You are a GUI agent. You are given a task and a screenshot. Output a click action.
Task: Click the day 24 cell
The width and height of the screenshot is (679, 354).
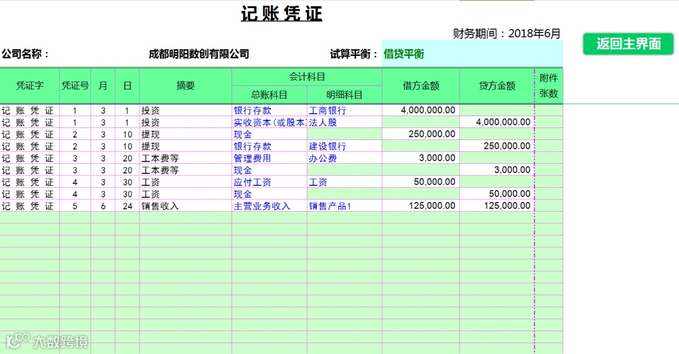pyautogui.click(x=127, y=206)
